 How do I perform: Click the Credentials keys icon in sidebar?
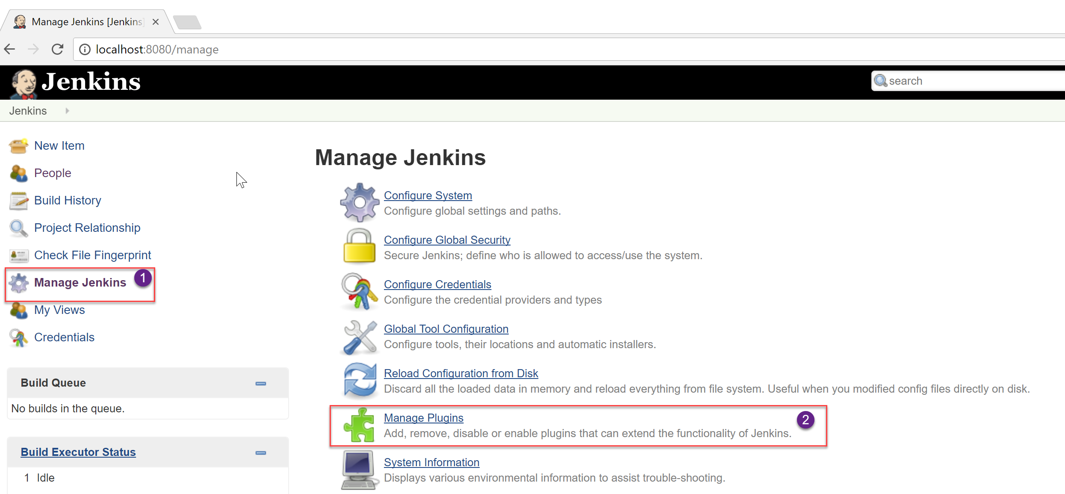[18, 337]
